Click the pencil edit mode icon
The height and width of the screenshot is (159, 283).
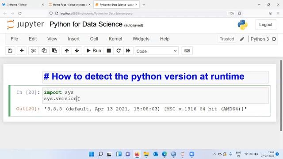(x=242, y=39)
